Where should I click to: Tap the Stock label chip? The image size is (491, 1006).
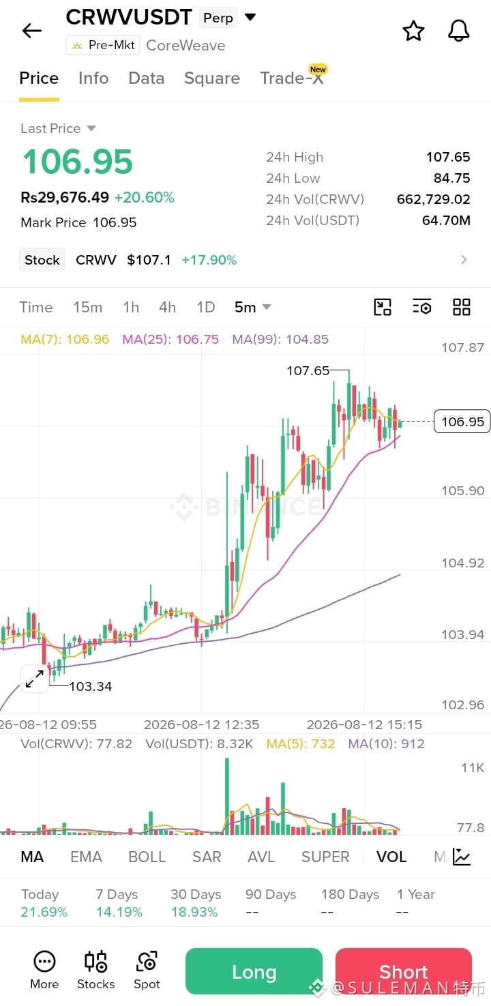(x=42, y=260)
